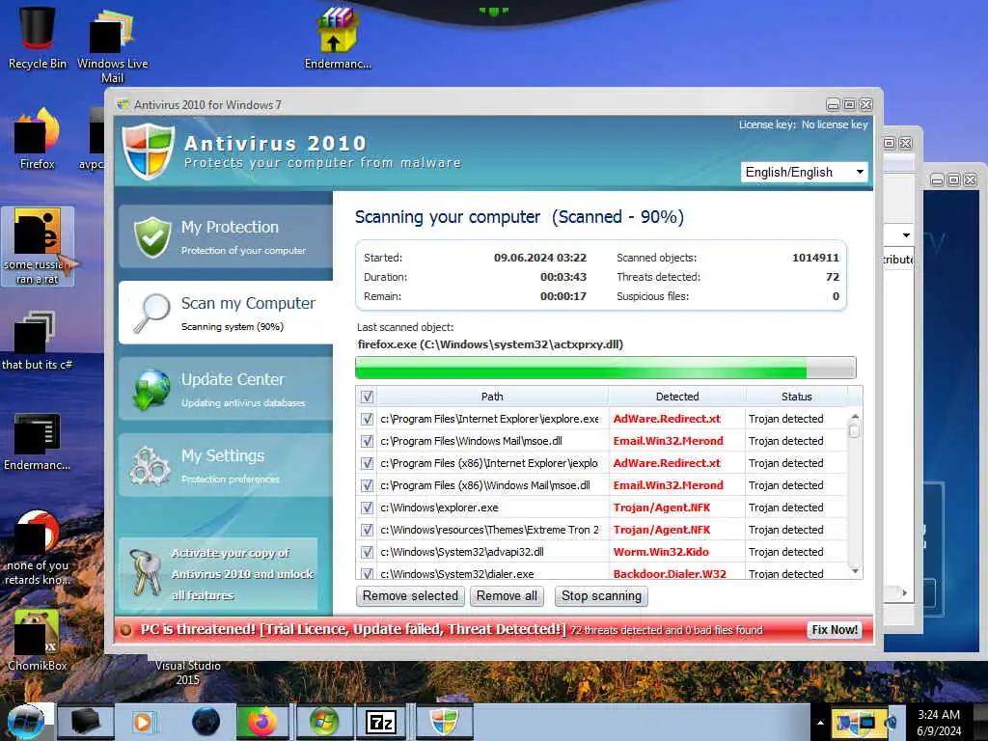The width and height of the screenshot is (988, 741).
Task: Click the Windows flag taskbar icon
Action: click(323, 722)
